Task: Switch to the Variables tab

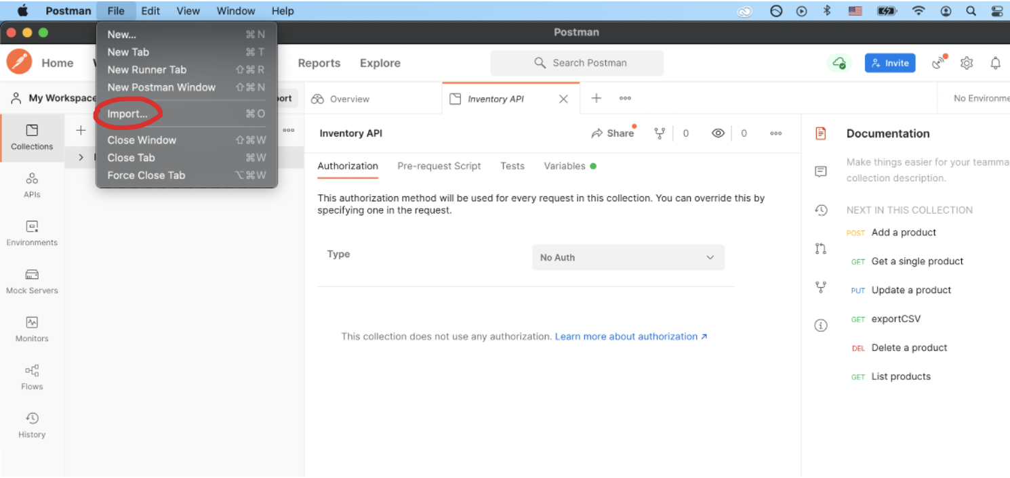Action: [565, 166]
